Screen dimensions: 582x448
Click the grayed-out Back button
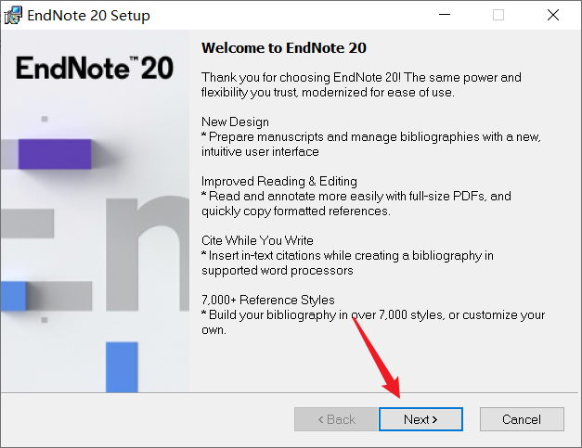pyautogui.click(x=336, y=419)
